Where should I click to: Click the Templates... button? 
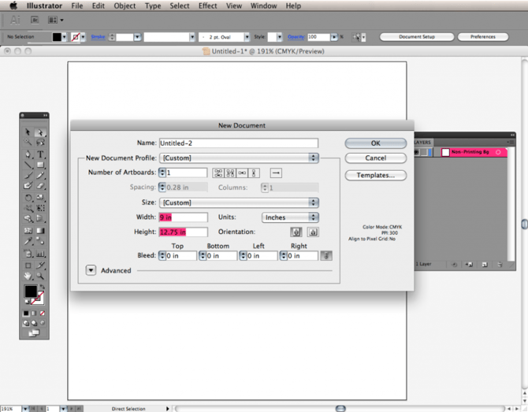[375, 175]
